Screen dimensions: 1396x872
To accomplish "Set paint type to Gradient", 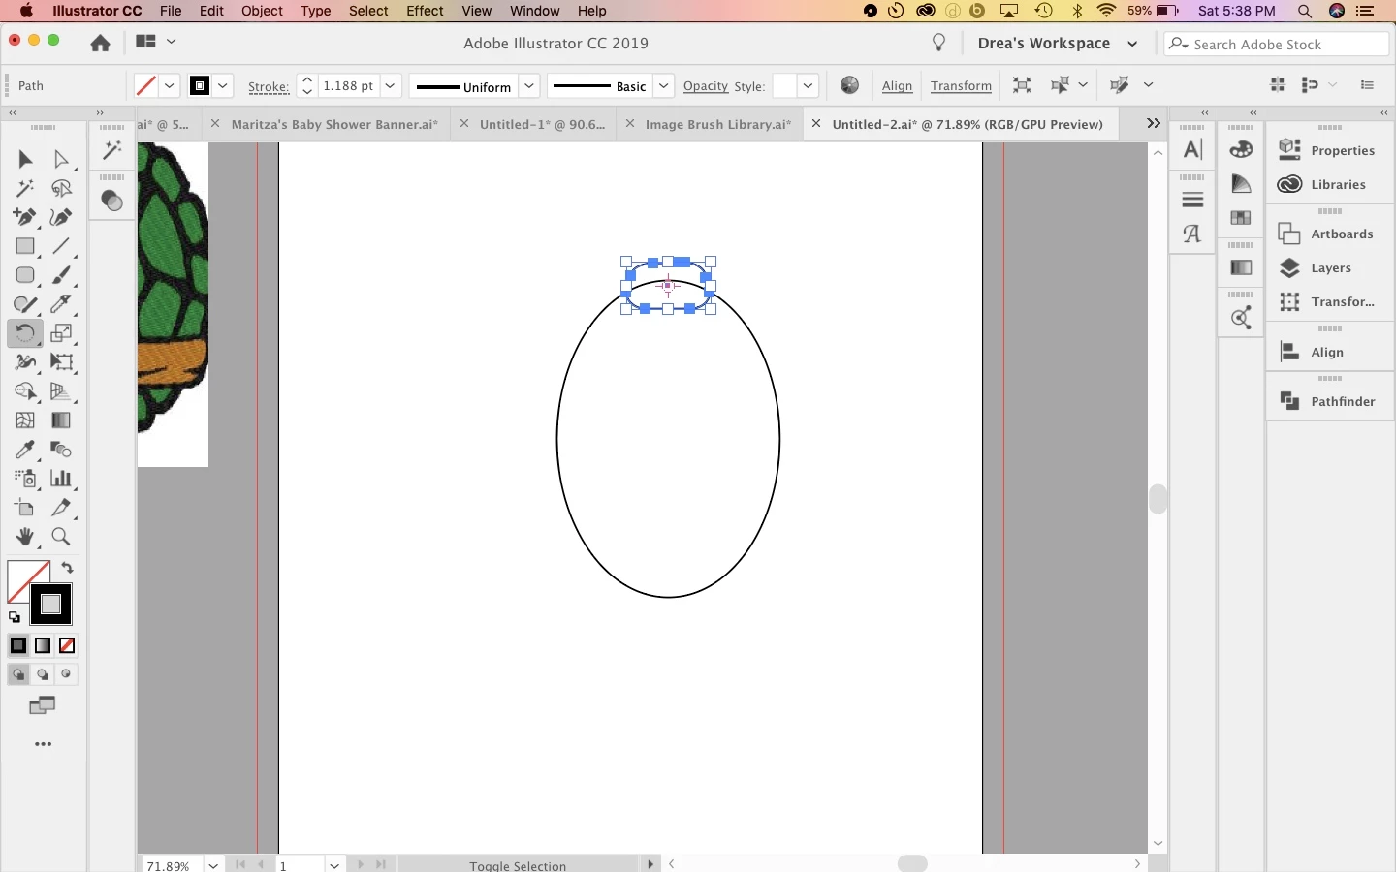I will tap(43, 645).
